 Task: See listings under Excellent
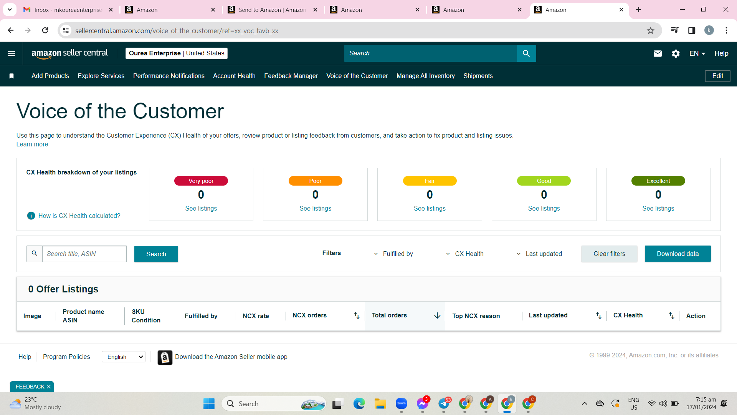(658, 209)
